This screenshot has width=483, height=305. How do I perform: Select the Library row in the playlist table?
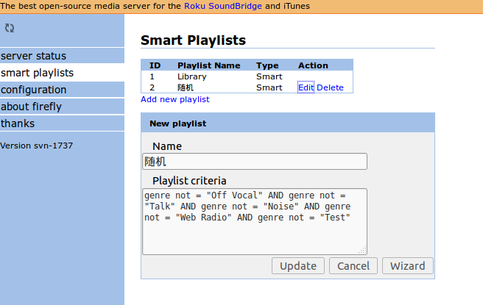click(x=191, y=76)
